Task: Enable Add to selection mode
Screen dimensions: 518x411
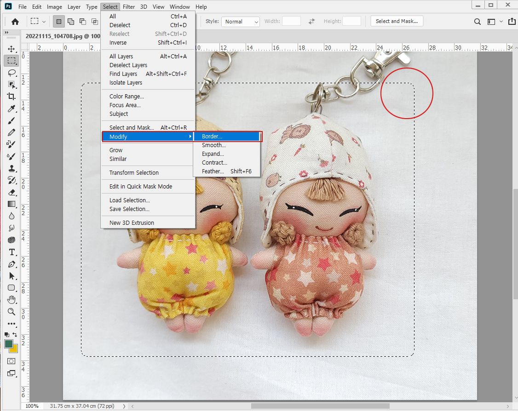Action: point(71,22)
